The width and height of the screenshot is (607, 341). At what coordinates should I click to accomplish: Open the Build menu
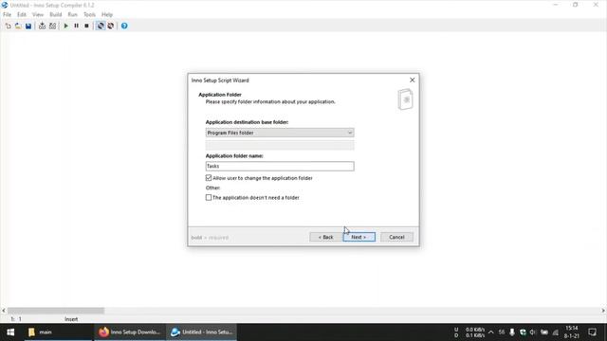(56, 15)
